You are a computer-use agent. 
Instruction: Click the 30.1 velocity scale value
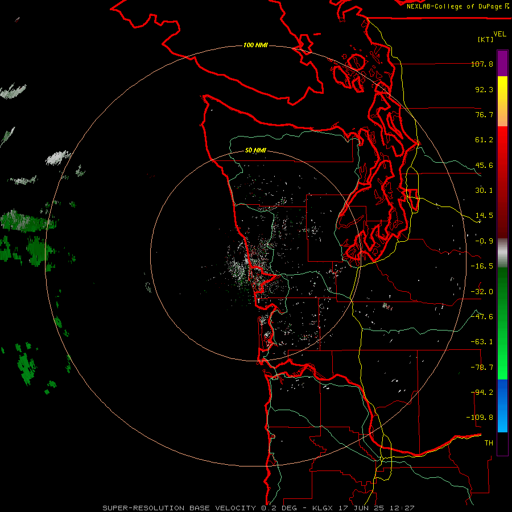(484, 191)
